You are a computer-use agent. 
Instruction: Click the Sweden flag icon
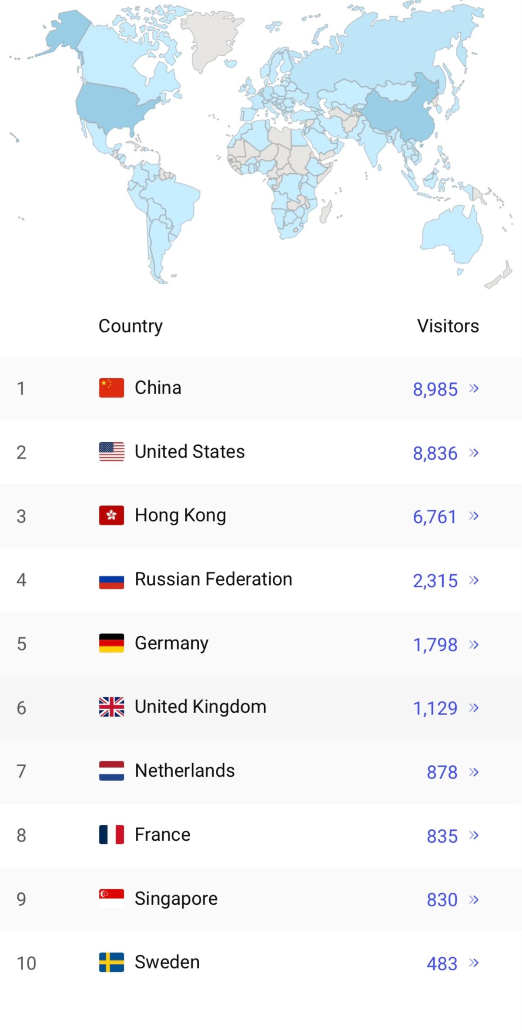coord(111,963)
